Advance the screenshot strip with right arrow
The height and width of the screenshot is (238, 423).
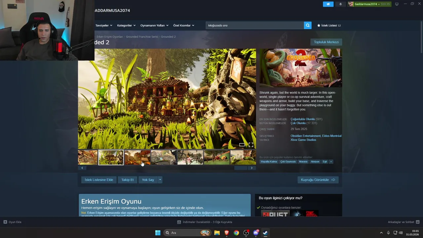[x=252, y=168]
